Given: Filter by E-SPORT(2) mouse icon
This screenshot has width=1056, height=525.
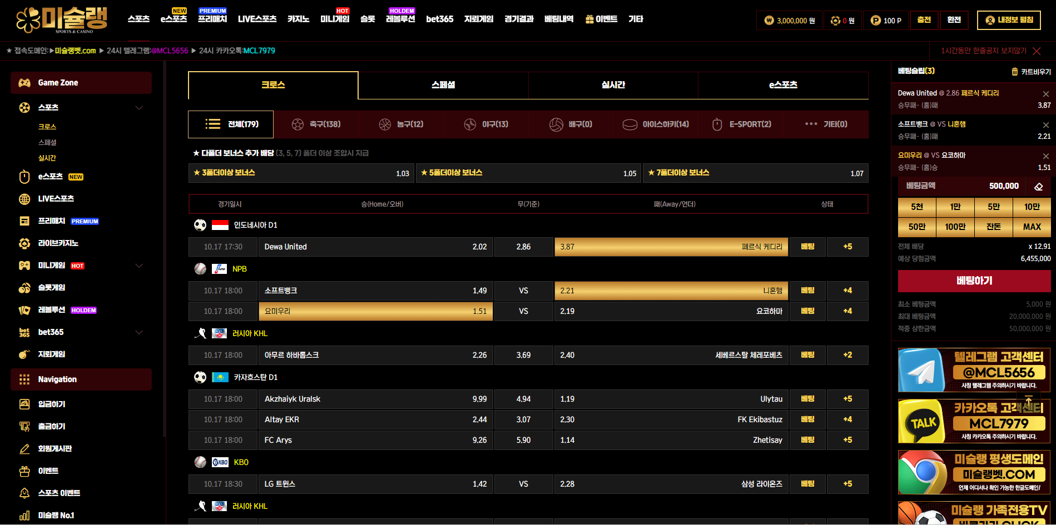Looking at the screenshot, I should click(717, 124).
